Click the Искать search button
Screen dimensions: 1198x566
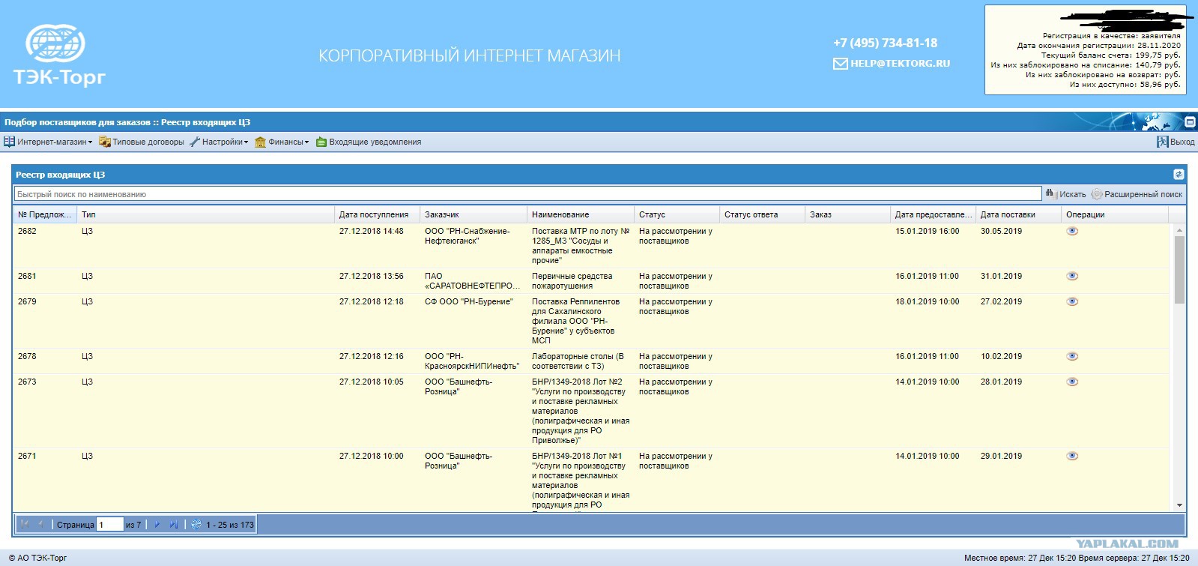[1065, 194]
